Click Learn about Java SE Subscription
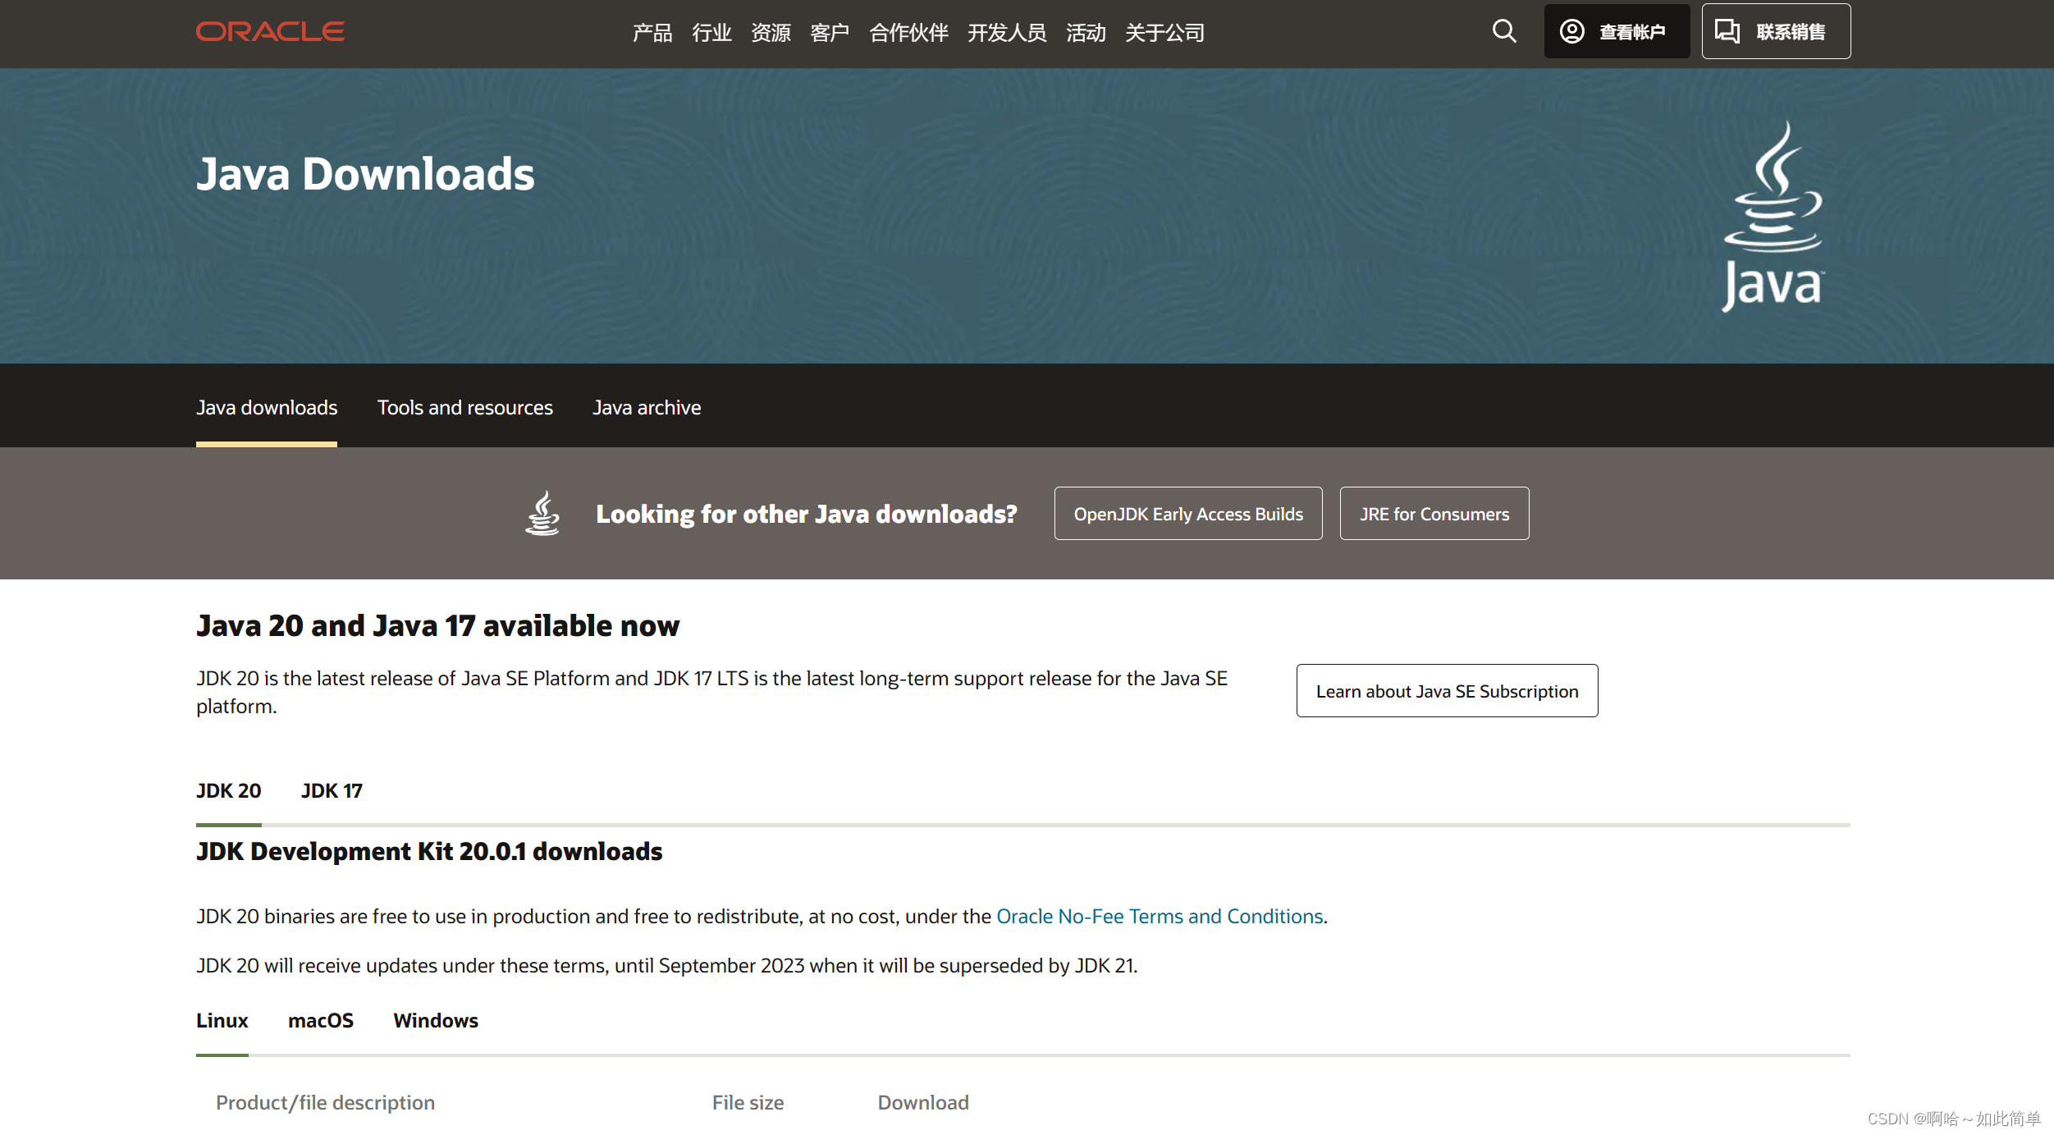2054x1135 pixels. (1447, 691)
